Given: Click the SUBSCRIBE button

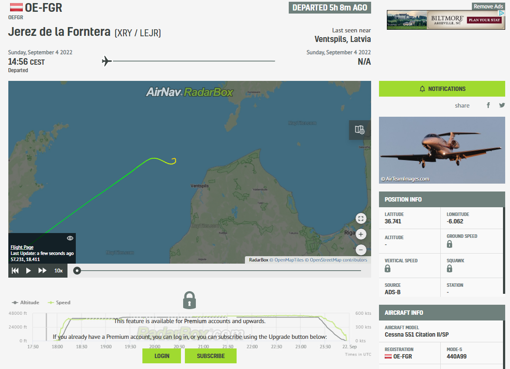Looking at the screenshot, I should (211, 356).
